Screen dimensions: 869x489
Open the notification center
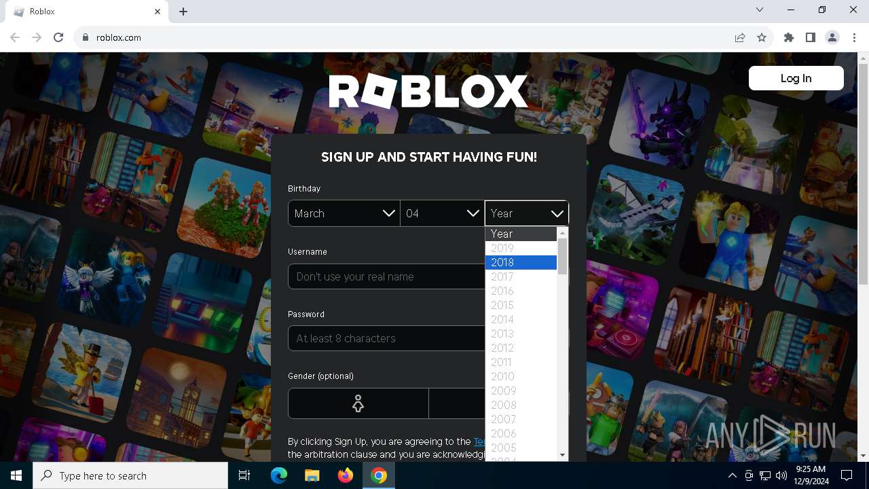point(847,475)
